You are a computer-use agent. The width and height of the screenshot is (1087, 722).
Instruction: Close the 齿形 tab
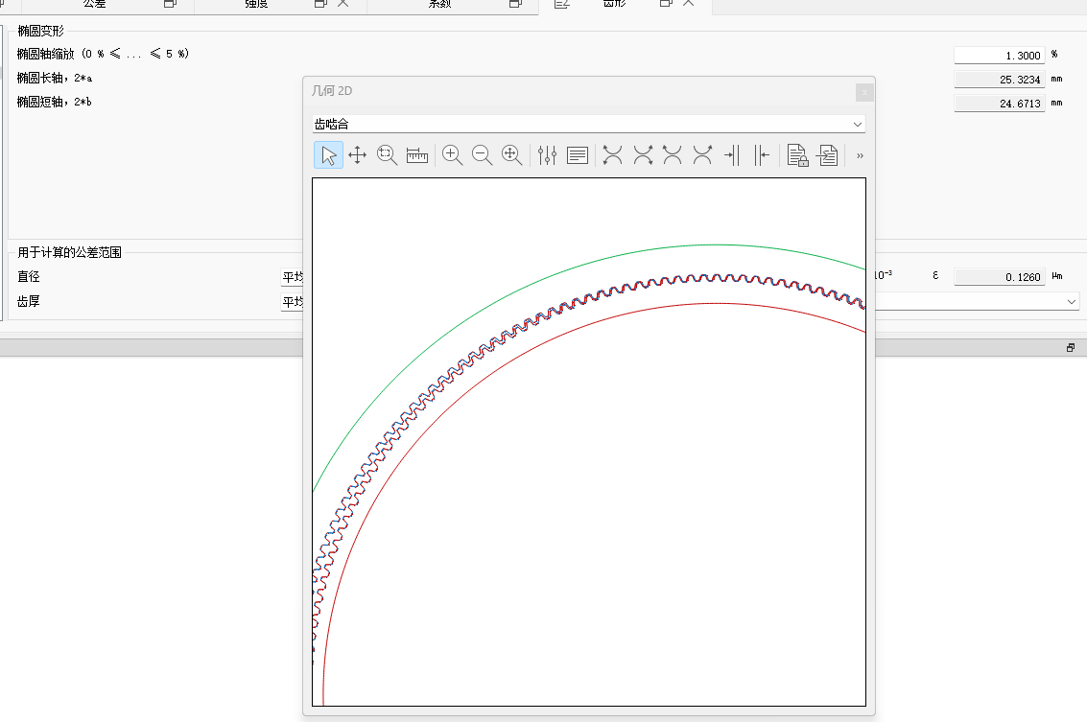pyautogui.click(x=689, y=4)
